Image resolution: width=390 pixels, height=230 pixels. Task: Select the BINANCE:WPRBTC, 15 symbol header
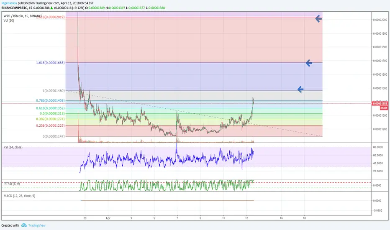(x=17, y=8)
